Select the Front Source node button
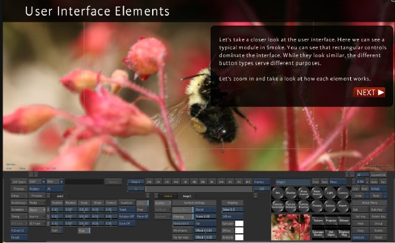Screen dimensions: 395x243 [303, 193]
